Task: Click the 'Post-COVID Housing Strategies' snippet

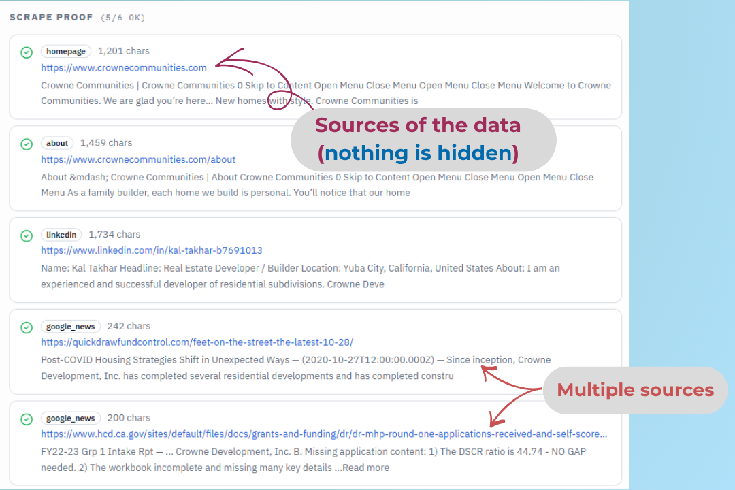Action: 296,367
